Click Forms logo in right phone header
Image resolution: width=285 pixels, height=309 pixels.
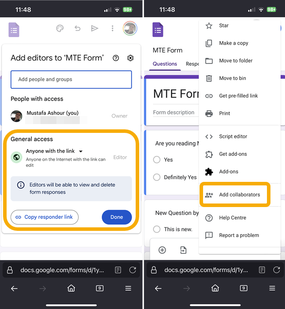click(x=158, y=30)
